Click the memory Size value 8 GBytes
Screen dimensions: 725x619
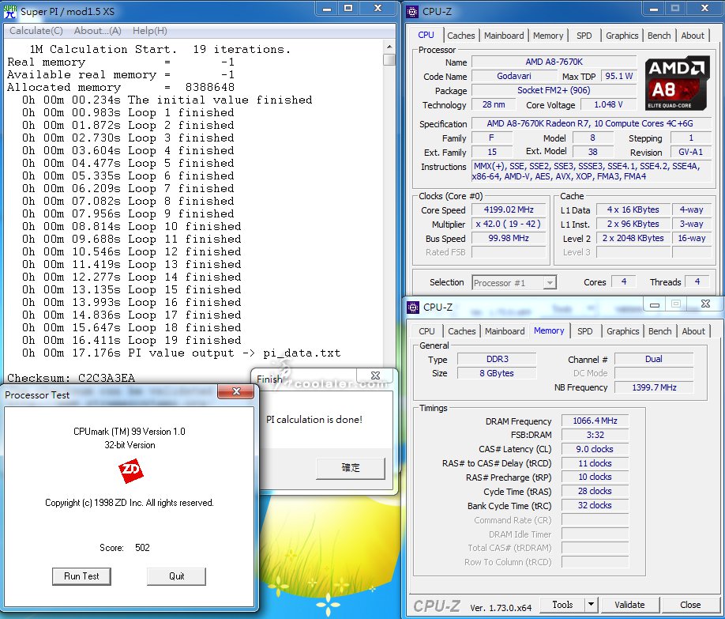point(497,373)
